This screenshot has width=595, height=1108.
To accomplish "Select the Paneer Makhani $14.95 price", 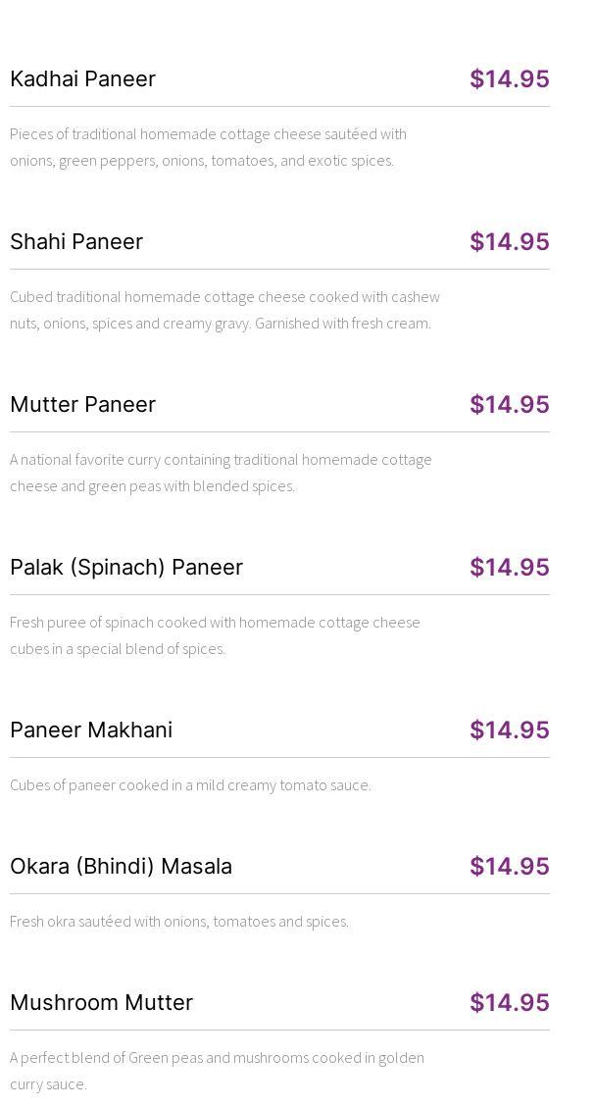I will 509,730.
